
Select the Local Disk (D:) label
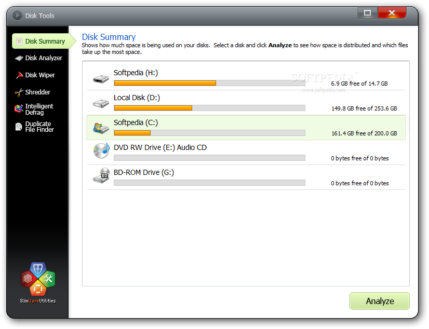coord(137,98)
